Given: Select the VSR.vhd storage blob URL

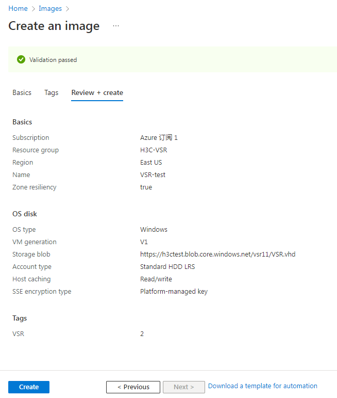Looking at the screenshot, I should pos(217,254).
